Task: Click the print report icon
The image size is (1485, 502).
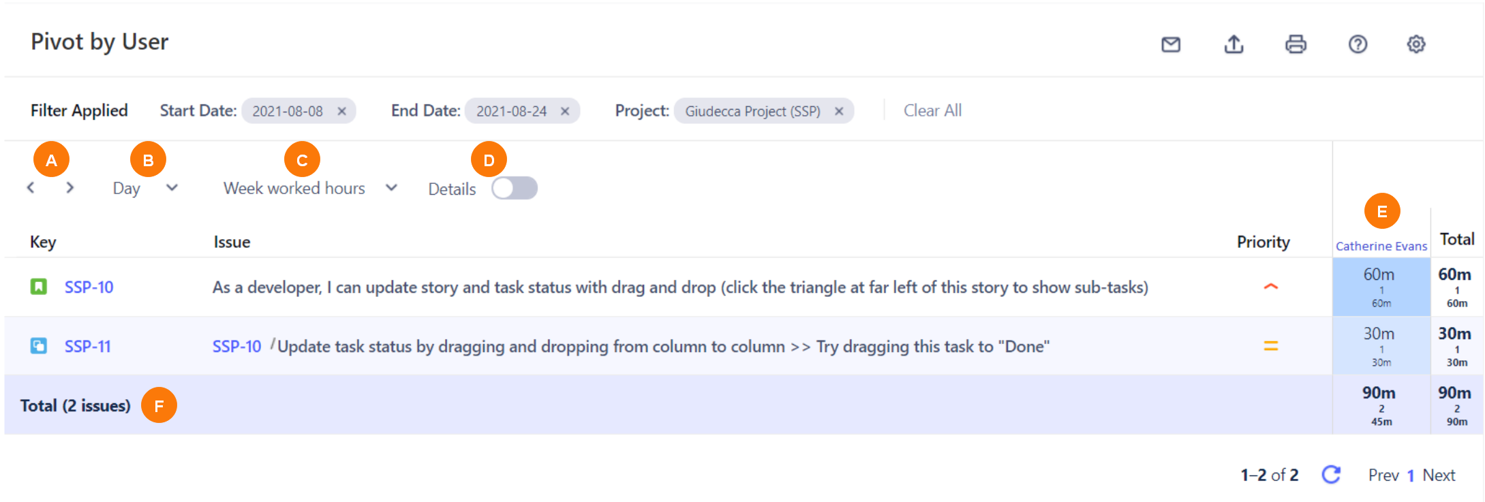Action: point(1296,44)
